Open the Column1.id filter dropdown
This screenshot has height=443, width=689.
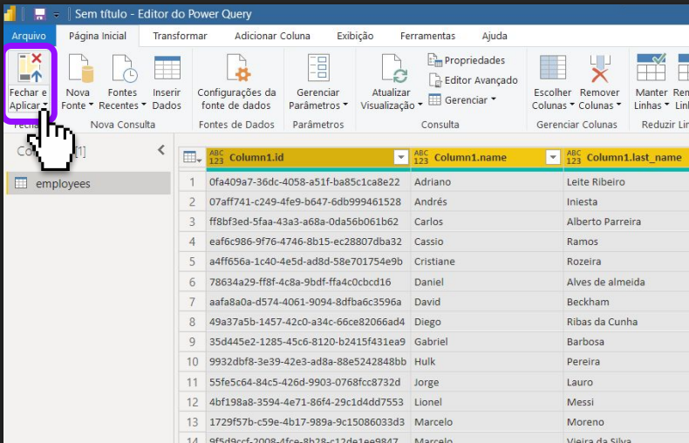[x=400, y=157]
